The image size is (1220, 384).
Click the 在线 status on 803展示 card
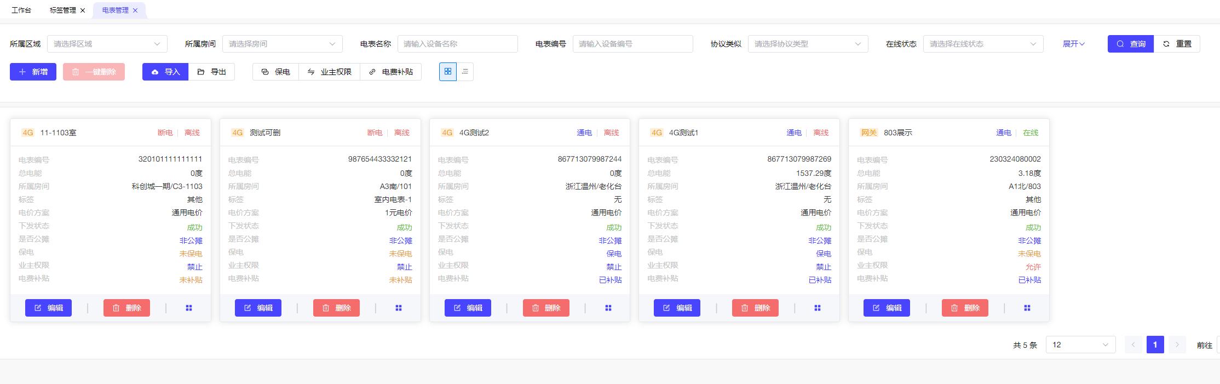coord(1031,133)
